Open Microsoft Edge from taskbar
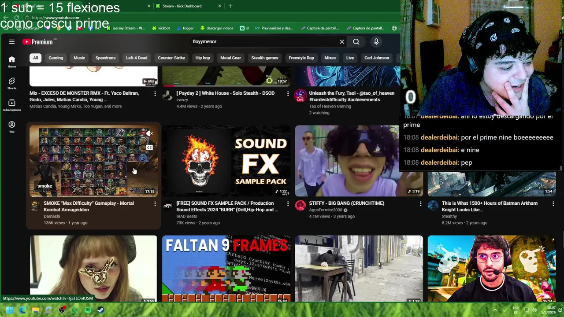This screenshot has height=317, width=564. [x=22, y=310]
